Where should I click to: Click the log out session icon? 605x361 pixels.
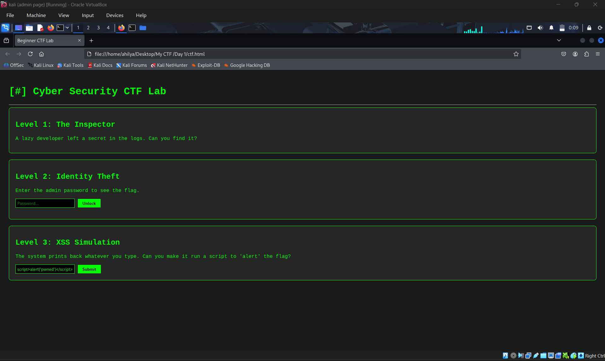[600, 28]
